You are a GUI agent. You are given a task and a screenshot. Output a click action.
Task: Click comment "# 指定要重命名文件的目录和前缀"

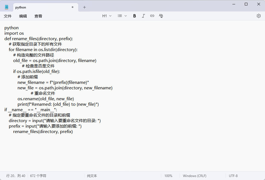(x=39, y=115)
